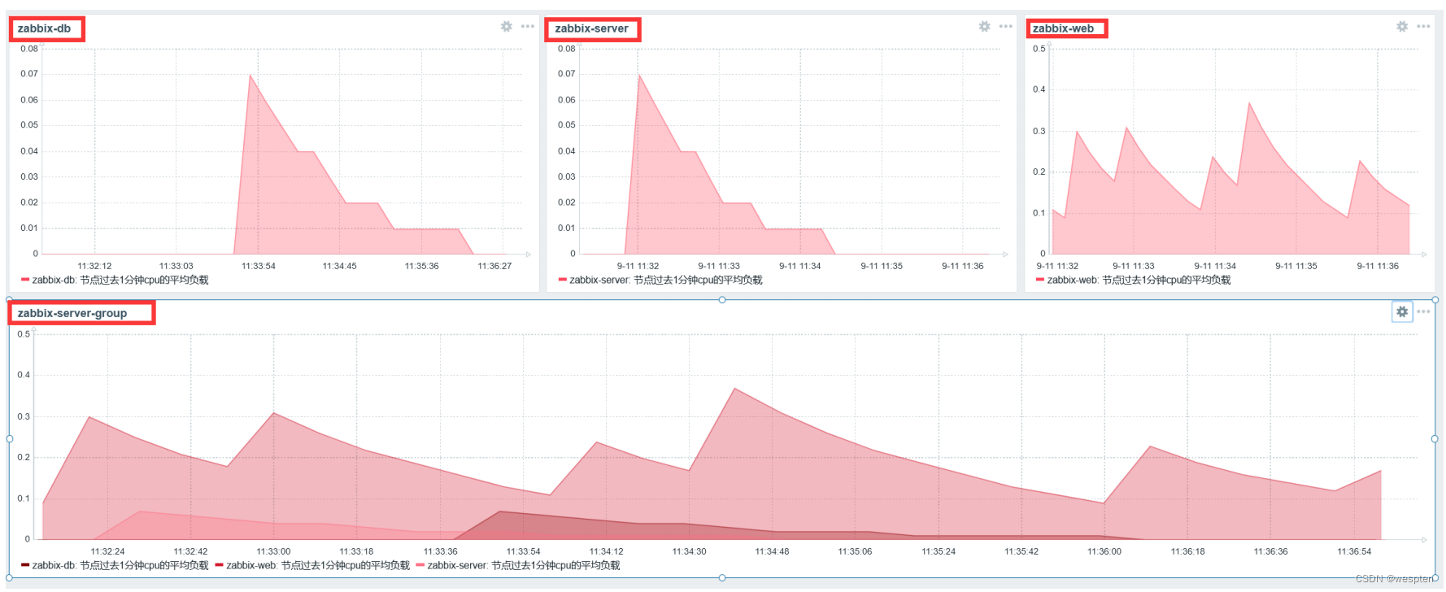Open the ellipsis menu of zabbix-db widget

click(528, 27)
